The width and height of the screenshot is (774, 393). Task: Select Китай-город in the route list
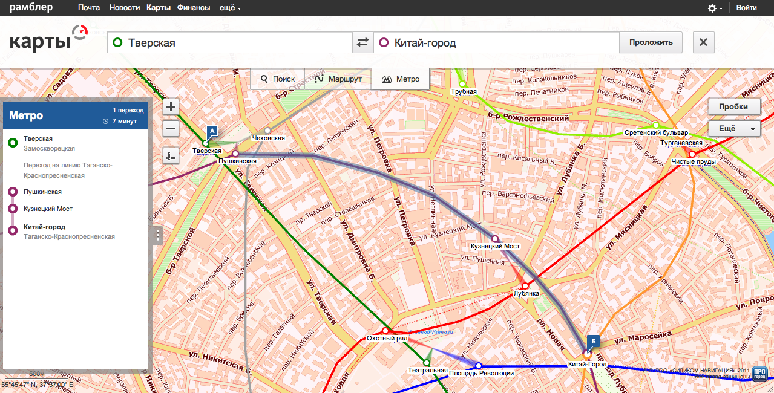tap(44, 227)
